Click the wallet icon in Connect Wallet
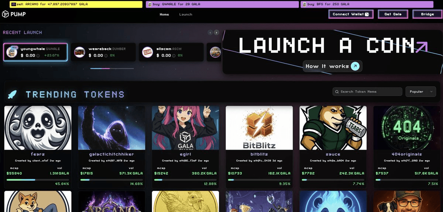The height and width of the screenshot is (212, 443). pos(367,14)
